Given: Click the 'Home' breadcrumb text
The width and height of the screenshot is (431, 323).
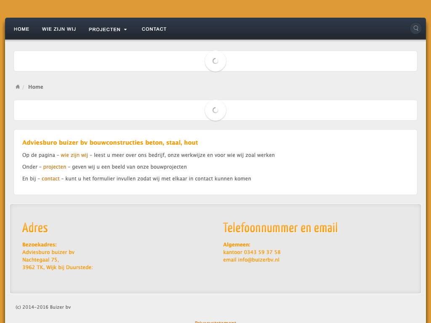Looking at the screenshot, I should point(36,87).
